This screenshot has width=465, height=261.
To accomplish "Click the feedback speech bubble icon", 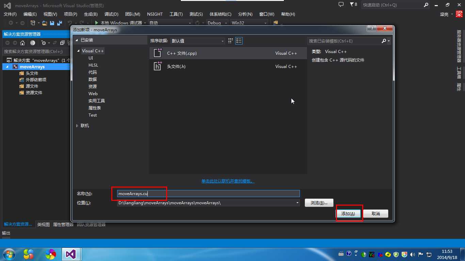I will 341,5.
